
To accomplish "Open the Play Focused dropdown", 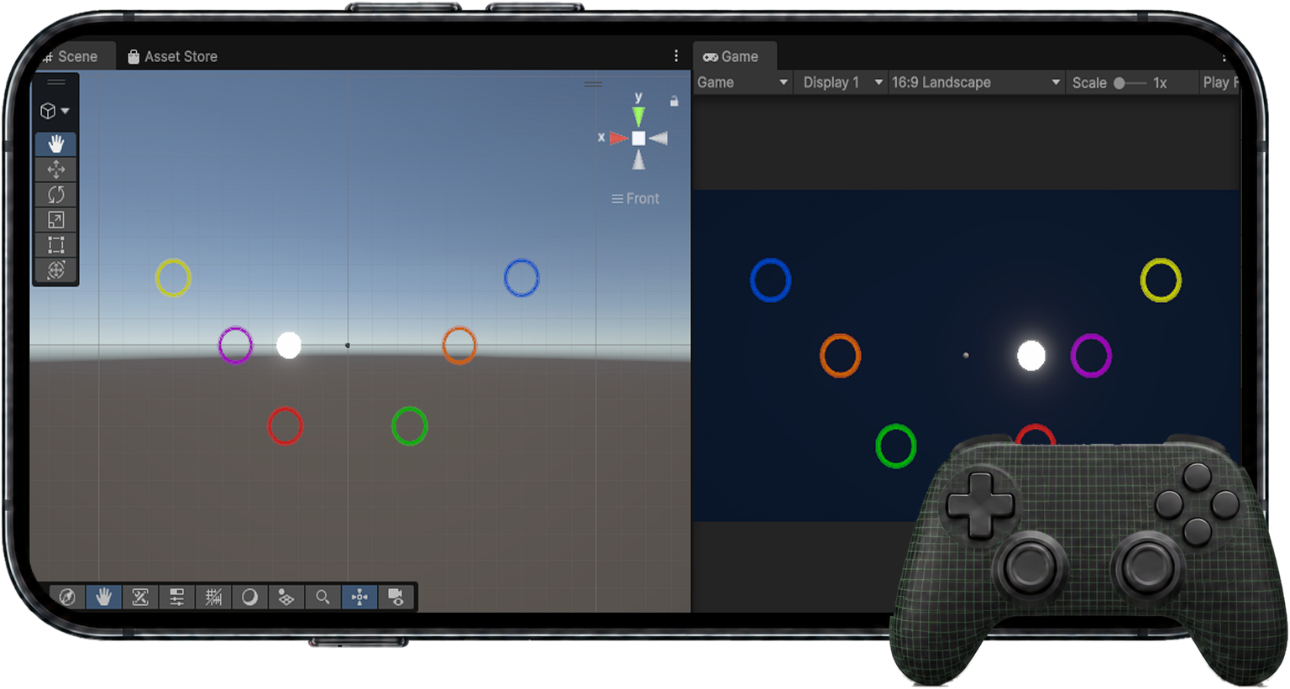I will tap(1219, 82).
